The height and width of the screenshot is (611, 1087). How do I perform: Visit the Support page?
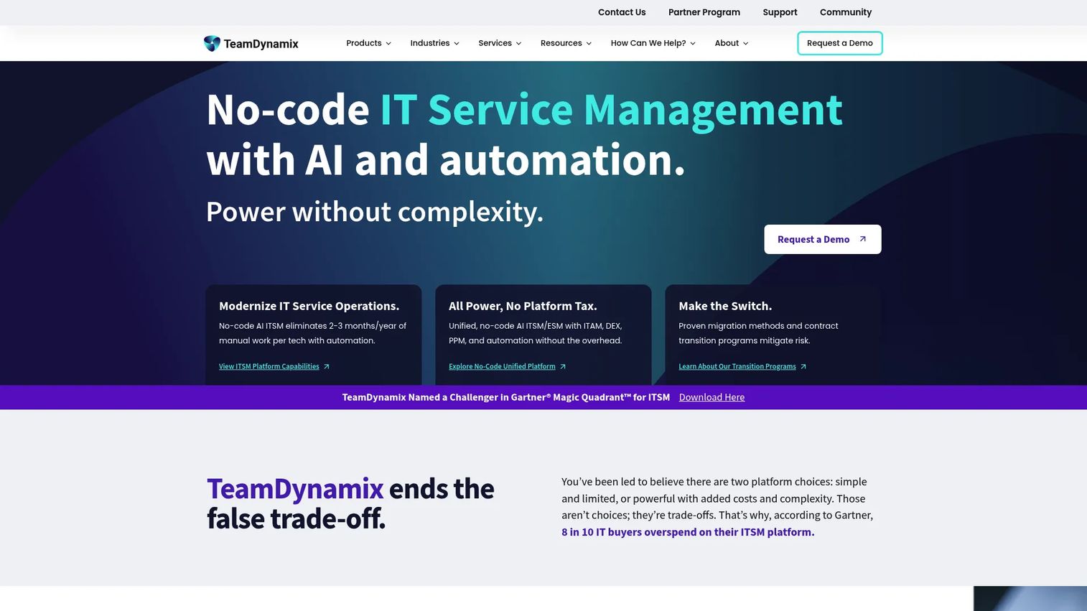[x=780, y=12]
